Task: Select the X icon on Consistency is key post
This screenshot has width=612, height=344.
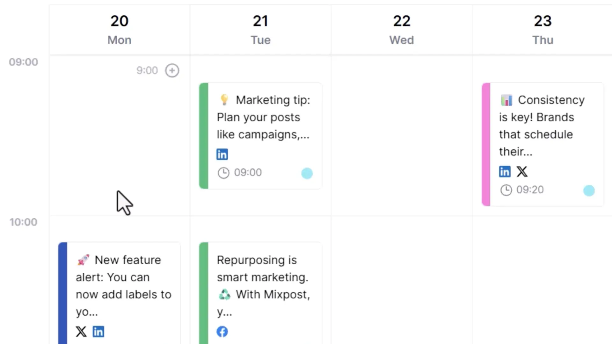Action: click(522, 171)
